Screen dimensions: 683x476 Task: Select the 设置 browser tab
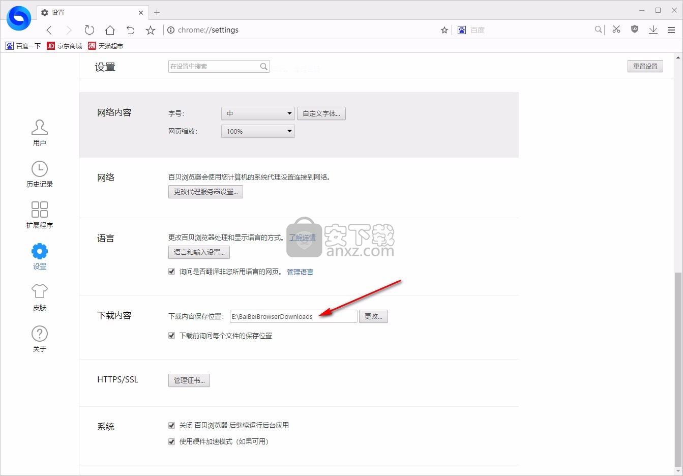point(93,12)
